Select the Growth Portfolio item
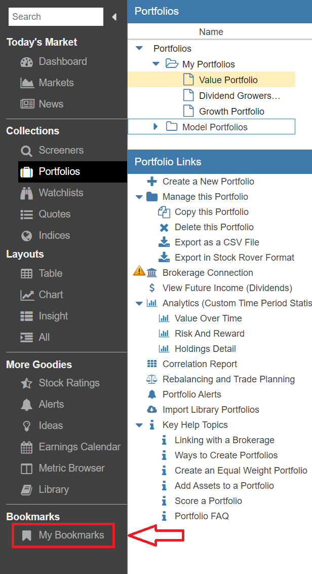The image size is (312, 574). coord(231,112)
